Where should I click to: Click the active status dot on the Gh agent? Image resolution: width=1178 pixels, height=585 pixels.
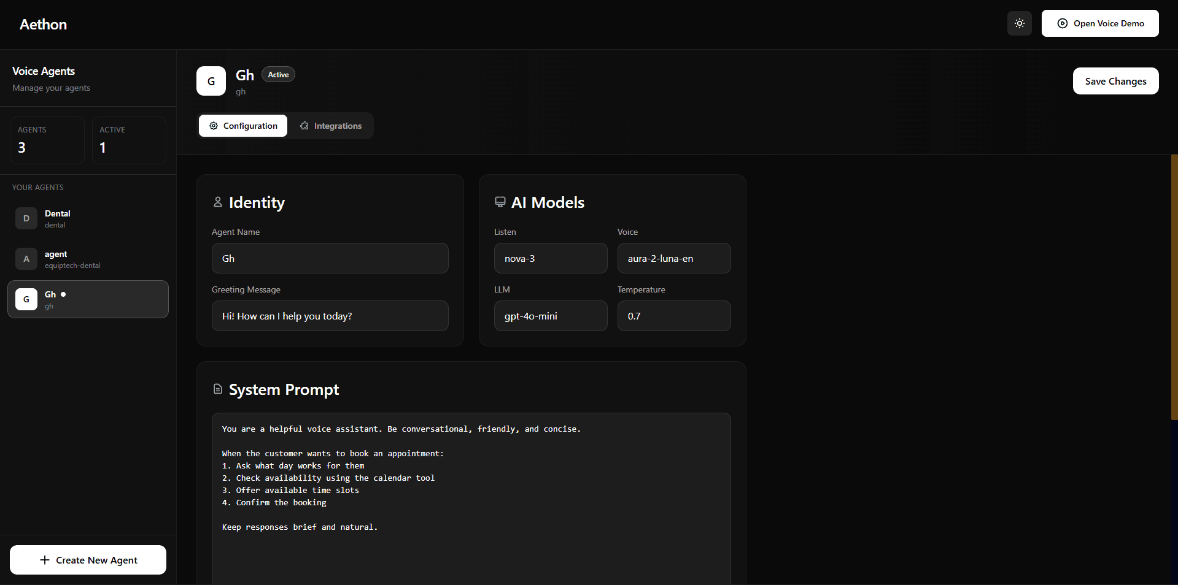(62, 294)
